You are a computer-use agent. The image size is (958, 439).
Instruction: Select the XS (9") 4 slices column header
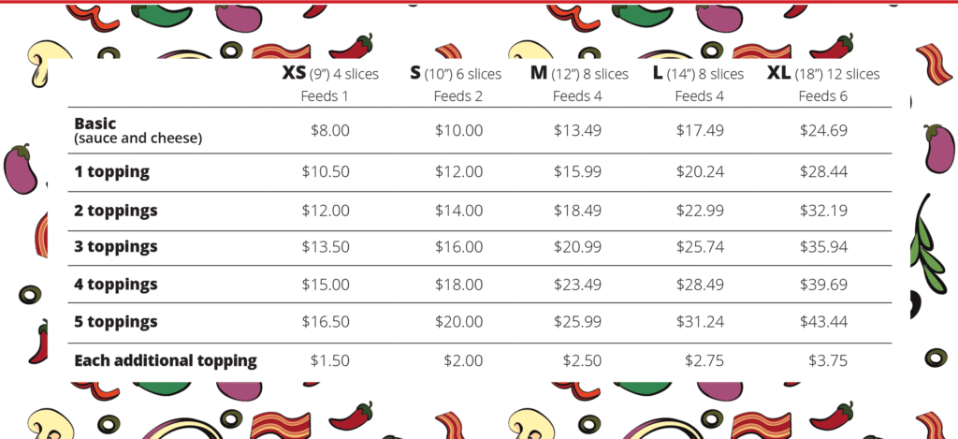tap(330, 74)
